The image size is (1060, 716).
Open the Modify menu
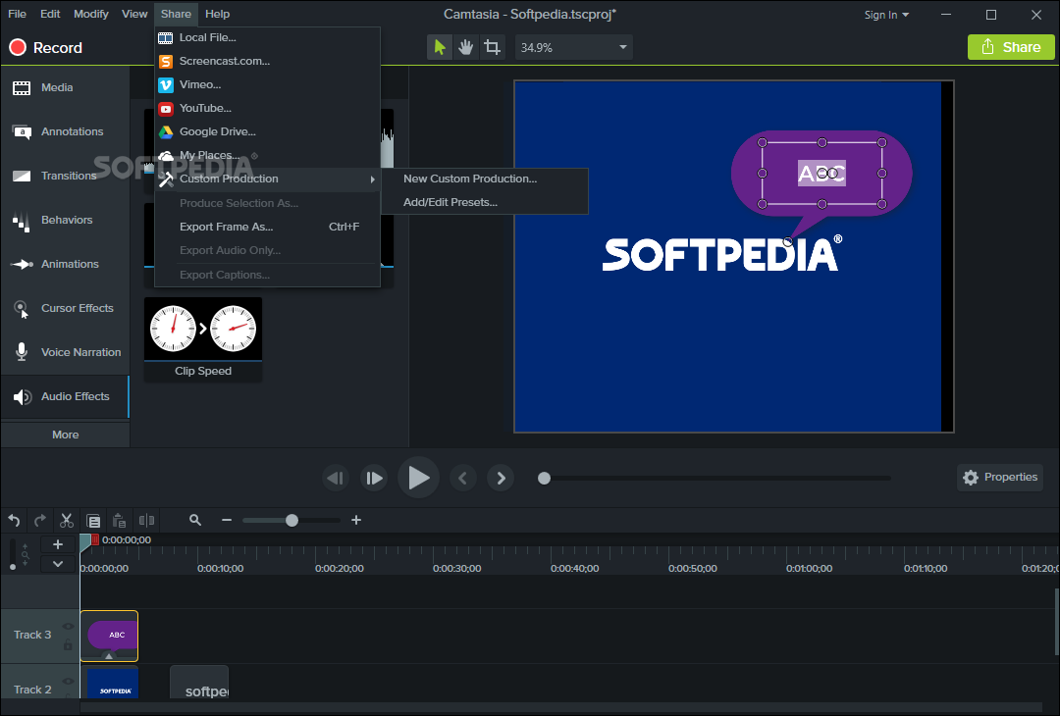pyautogui.click(x=90, y=14)
